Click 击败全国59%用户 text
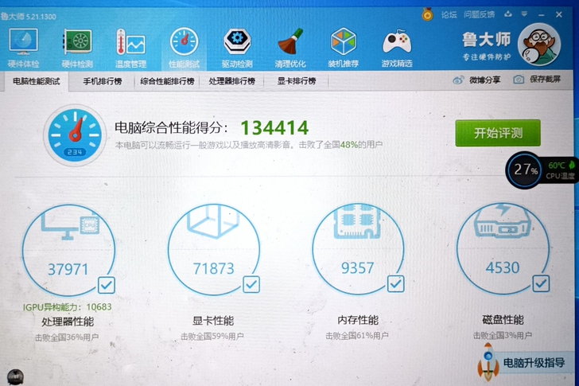Screen dimensions: 579x386 (x=212, y=337)
